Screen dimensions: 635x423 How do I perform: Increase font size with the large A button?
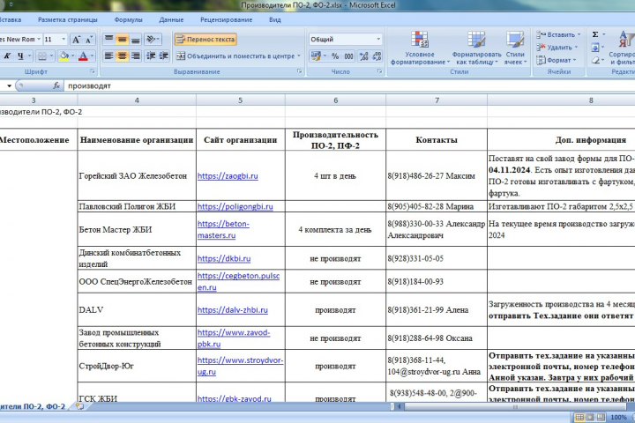coord(76,40)
